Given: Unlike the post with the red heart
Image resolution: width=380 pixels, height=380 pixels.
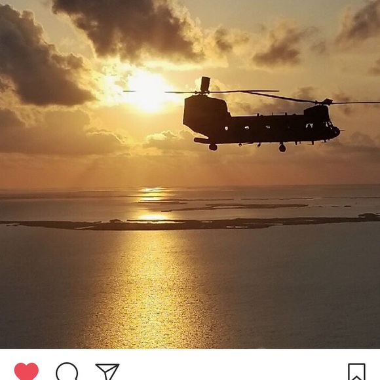Looking at the screenshot, I should [26, 371].
